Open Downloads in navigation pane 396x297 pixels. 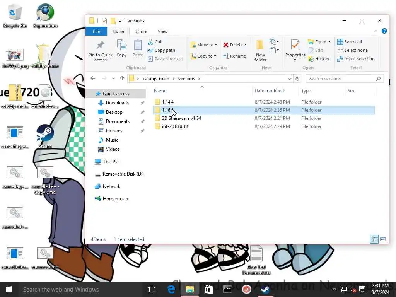pyautogui.click(x=117, y=103)
